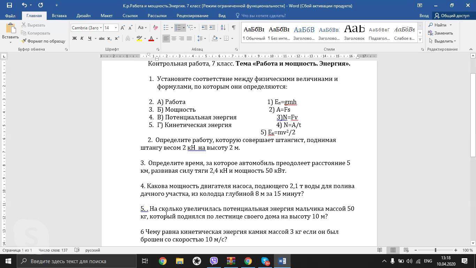Viewport: 476px width, 268px height.
Task: Open the Paragraph dialog launcher
Action: point(236,50)
